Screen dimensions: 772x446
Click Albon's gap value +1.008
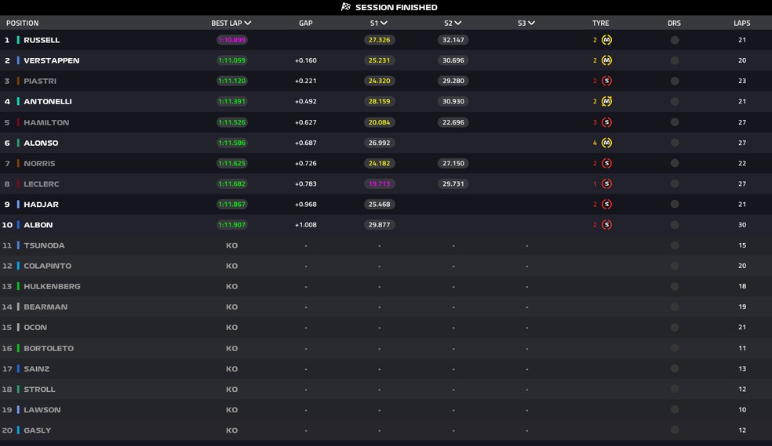tap(306, 225)
